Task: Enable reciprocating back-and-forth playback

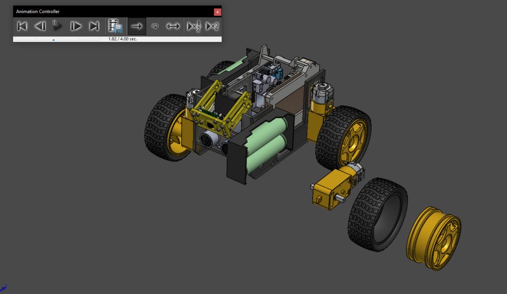Action: [x=173, y=26]
